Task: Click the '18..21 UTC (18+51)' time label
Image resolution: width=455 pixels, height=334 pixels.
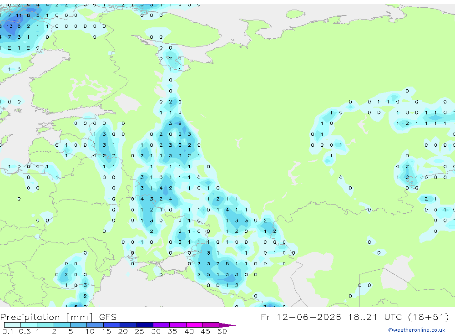Action: pos(399,317)
